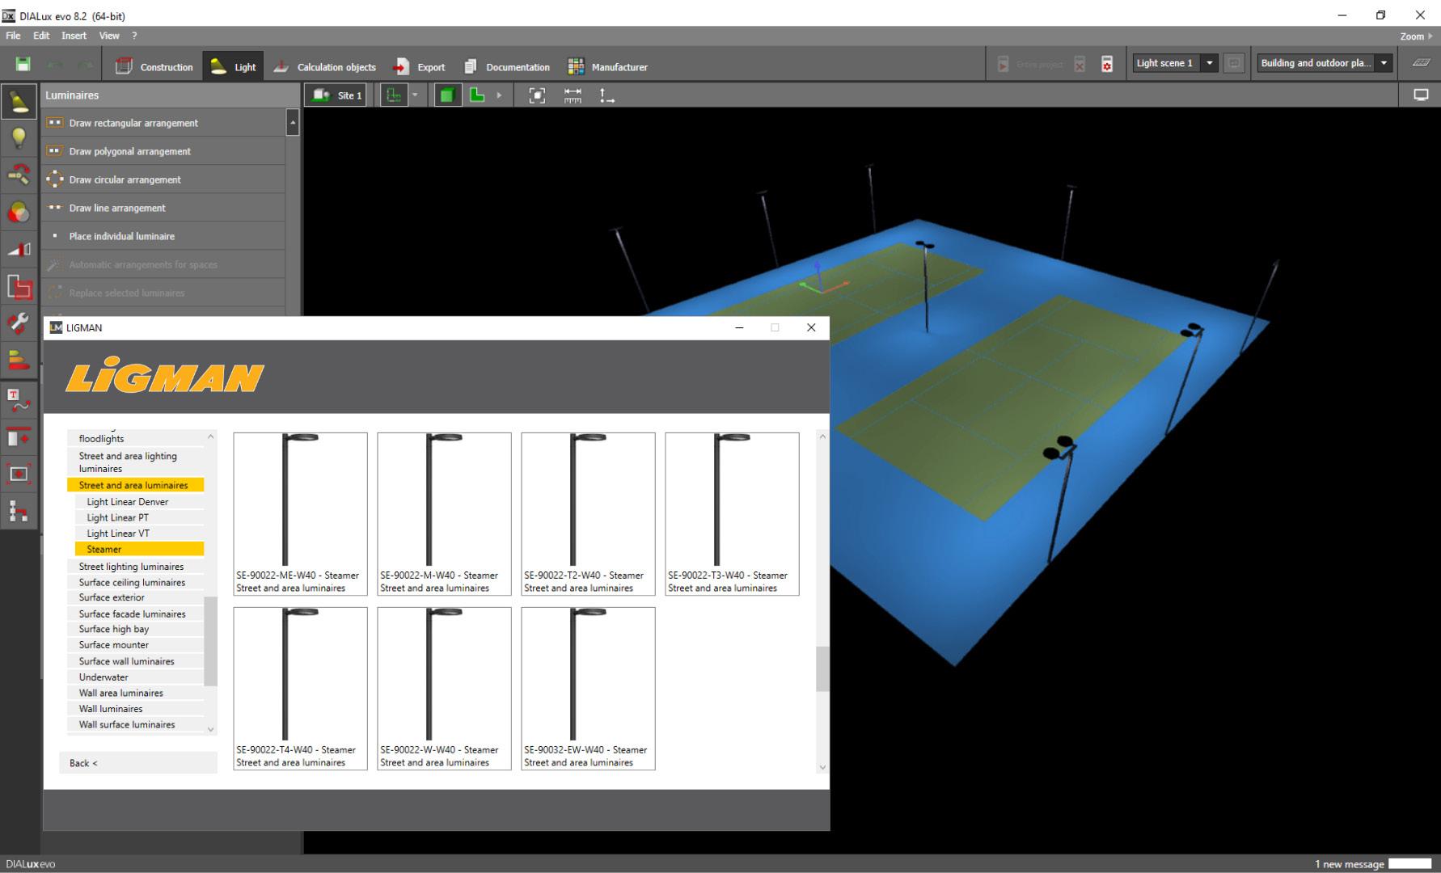
Task: Expand the Building and outdoor planning dropdown
Action: click(1384, 63)
